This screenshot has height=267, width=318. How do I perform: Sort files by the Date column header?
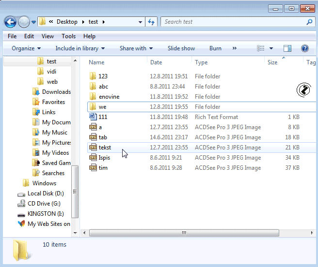[x=156, y=62]
